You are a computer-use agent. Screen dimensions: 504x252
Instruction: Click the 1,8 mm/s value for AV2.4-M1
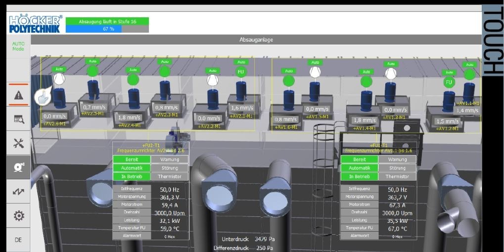click(129, 117)
